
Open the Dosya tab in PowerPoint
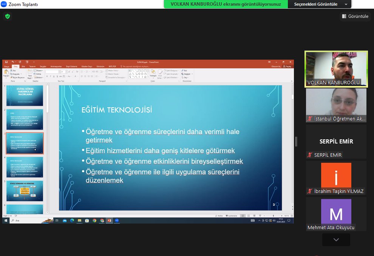tap(7, 66)
